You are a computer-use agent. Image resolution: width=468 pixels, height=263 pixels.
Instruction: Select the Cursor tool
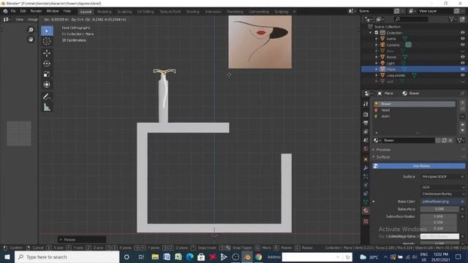tap(47, 41)
